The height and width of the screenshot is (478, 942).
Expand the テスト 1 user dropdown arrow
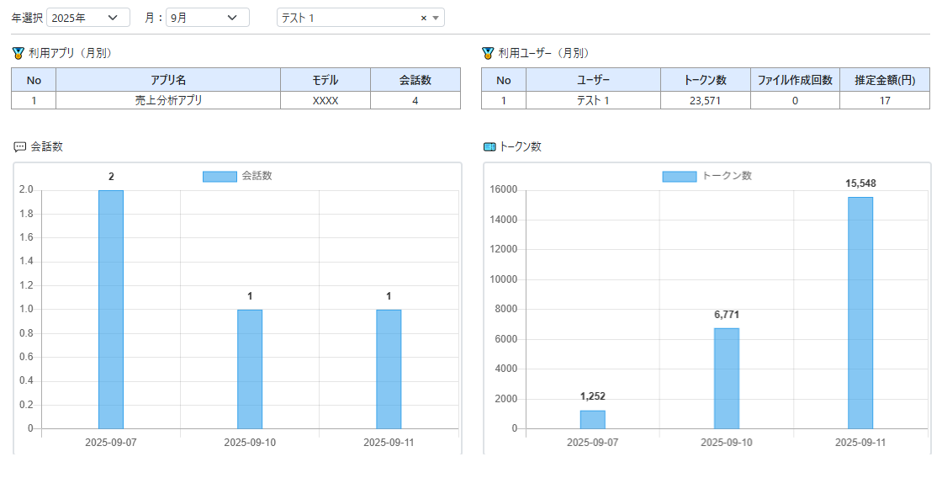pyautogui.click(x=436, y=18)
